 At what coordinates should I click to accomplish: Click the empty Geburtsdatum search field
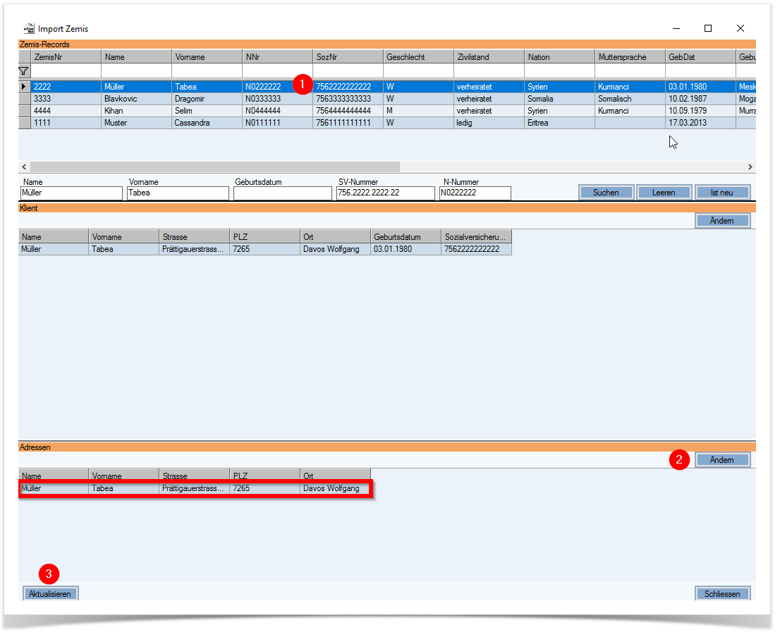pos(283,193)
